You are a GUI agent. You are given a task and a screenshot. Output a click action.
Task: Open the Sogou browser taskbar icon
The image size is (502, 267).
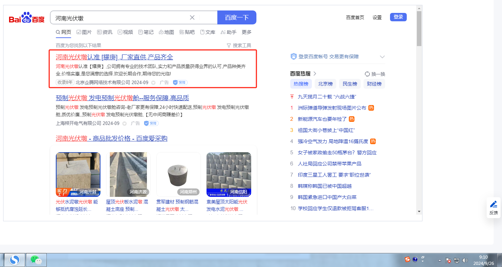point(14,260)
